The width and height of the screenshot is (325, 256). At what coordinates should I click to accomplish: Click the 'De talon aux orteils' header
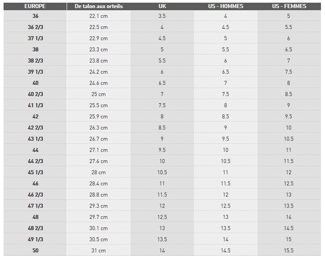[98, 6]
